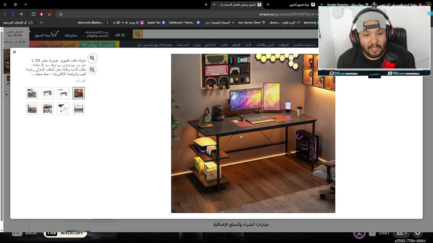
Task: Switch to عربة تسوق أمازون tab
Action: [x=294, y=5]
